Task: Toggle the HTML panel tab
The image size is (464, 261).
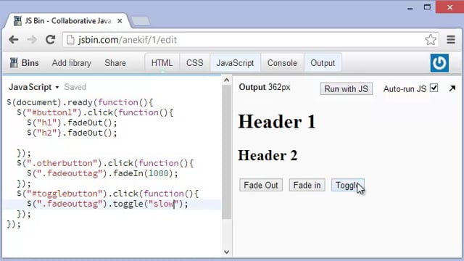Action: [x=162, y=63]
